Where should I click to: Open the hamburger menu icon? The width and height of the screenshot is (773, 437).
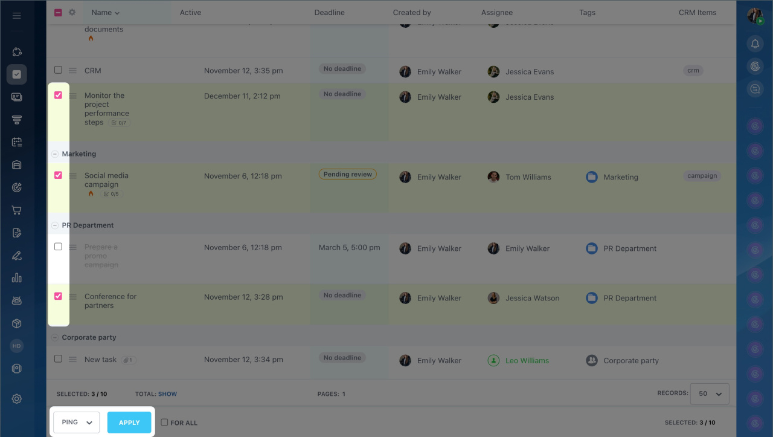(x=16, y=16)
